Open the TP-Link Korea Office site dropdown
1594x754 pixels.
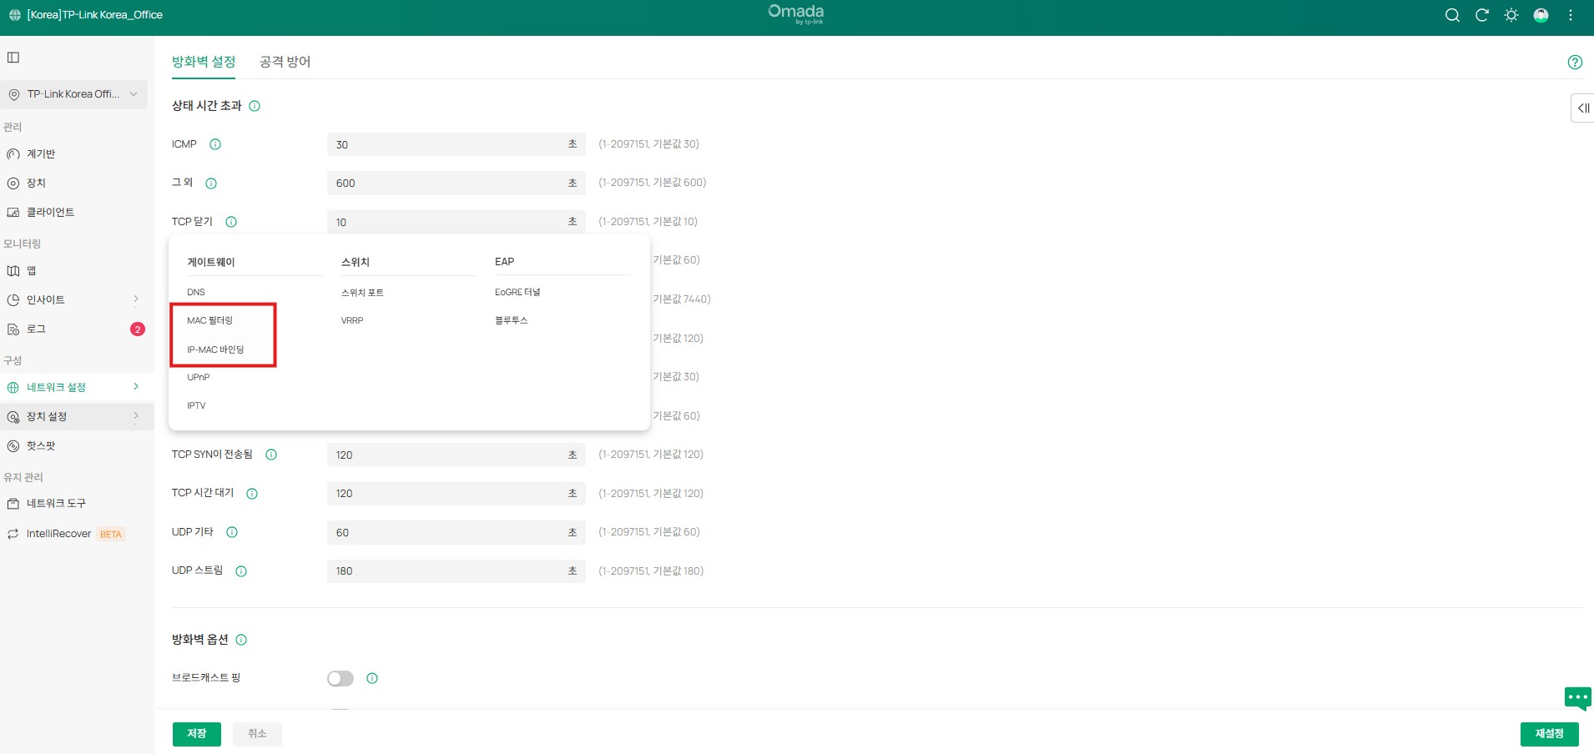coord(74,94)
